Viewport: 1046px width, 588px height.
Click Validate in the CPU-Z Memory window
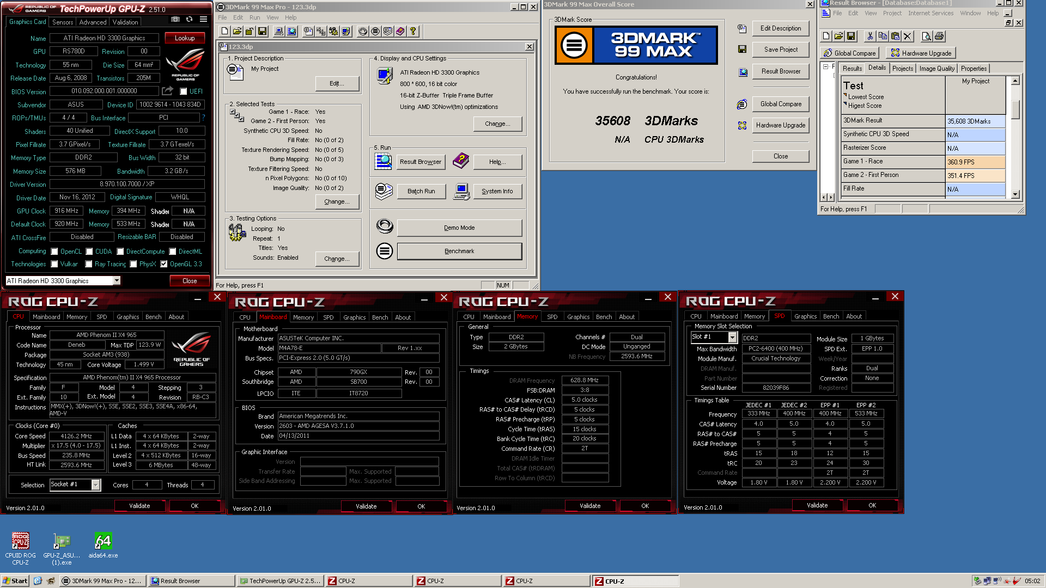point(590,506)
